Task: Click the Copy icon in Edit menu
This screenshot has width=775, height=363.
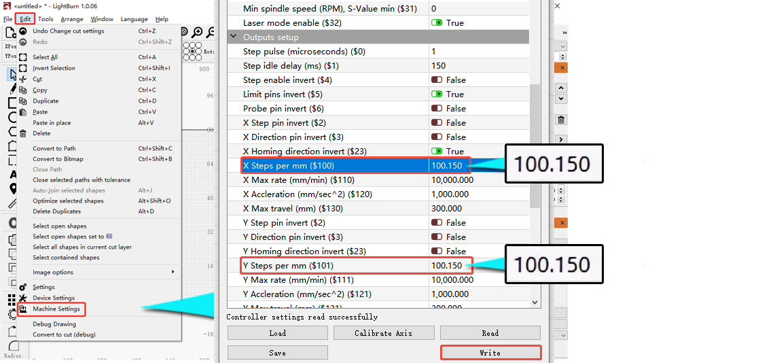Action: tap(22, 90)
